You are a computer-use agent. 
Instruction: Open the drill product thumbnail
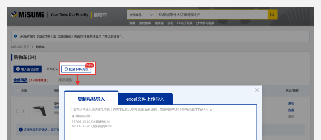tap(40, 111)
